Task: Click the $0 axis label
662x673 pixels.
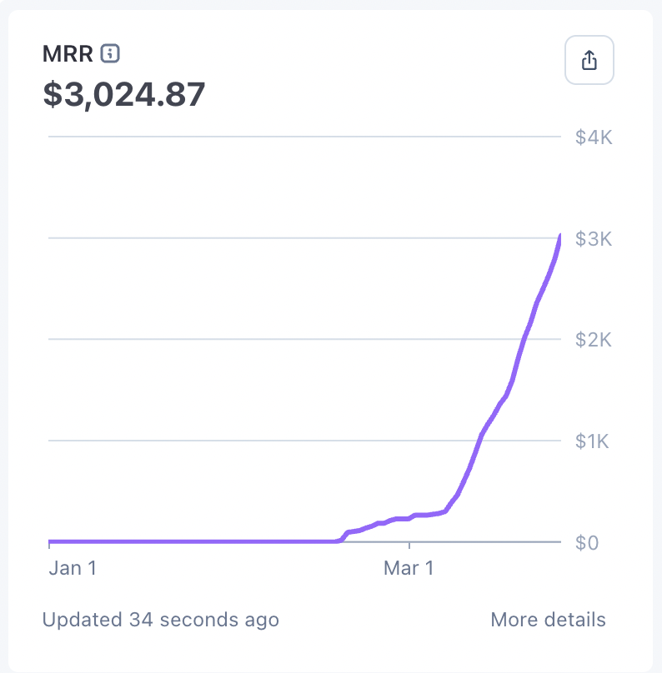Action: point(587,543)
